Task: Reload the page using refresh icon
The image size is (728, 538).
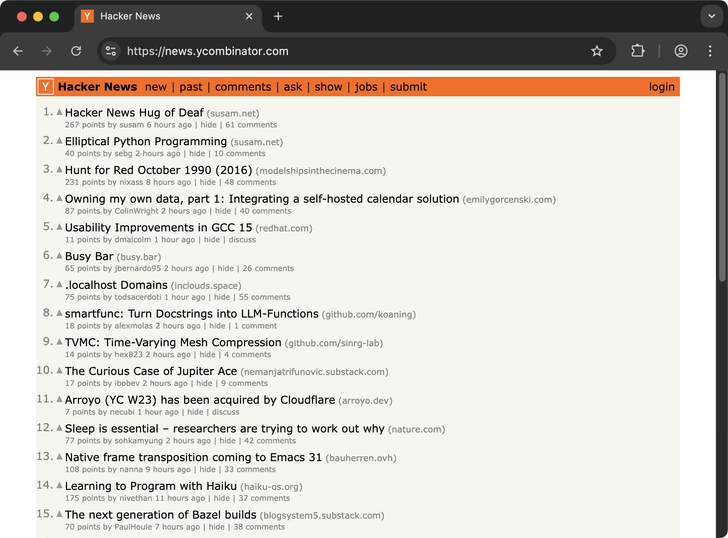Action: (x=76, y=51)
